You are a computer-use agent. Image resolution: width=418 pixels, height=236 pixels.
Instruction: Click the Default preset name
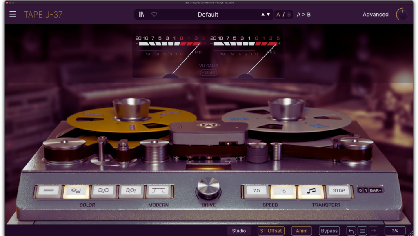click(208, 15)
